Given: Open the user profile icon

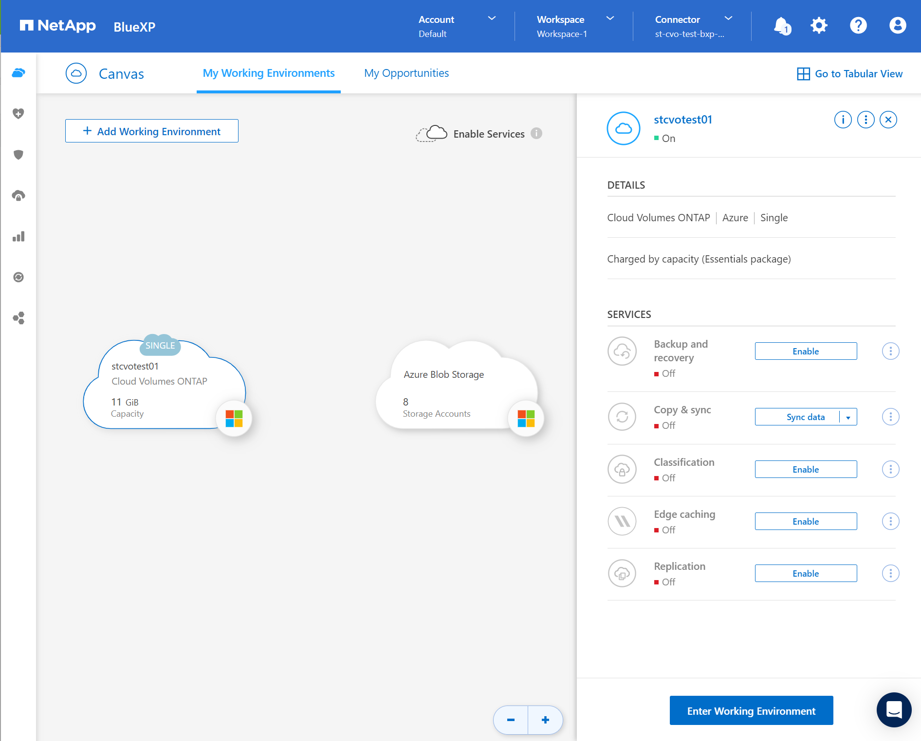Looking at the screenshot, I should tap(897, 26).
